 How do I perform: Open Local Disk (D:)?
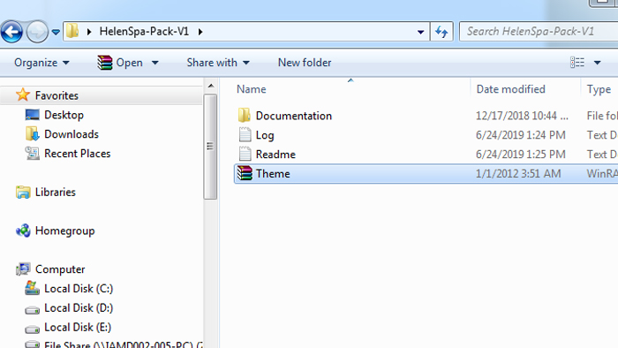coord(79,308)
